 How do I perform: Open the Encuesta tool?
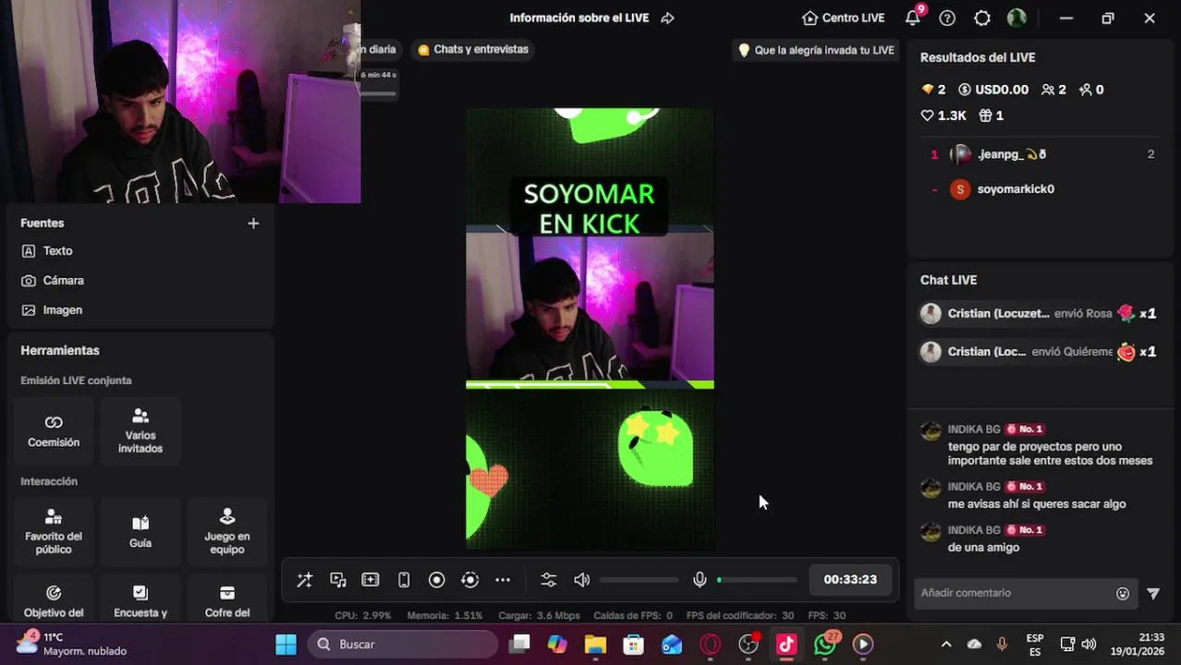(140, 600)
